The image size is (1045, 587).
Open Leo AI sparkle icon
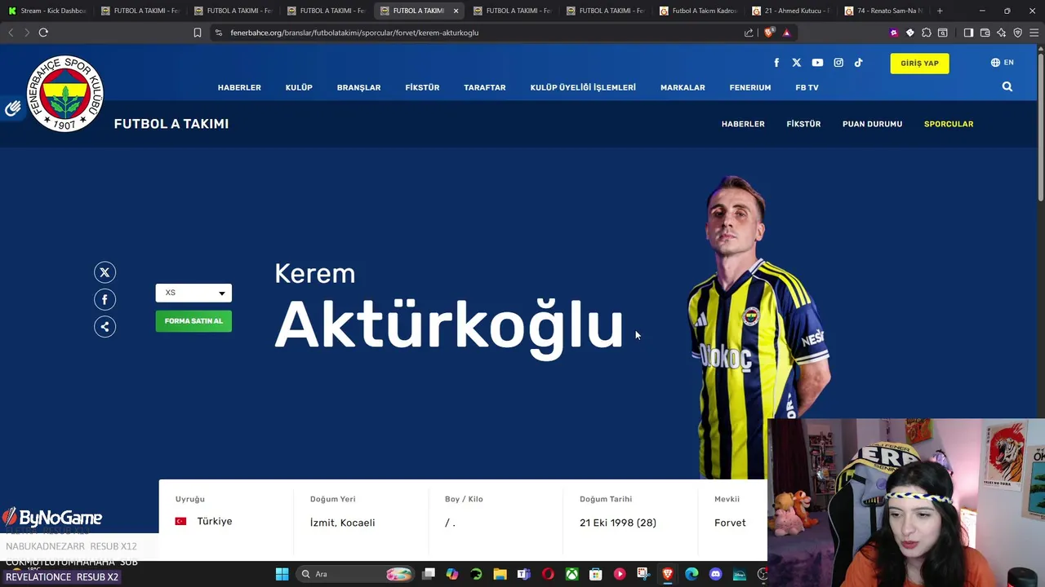click(1002, 33)
